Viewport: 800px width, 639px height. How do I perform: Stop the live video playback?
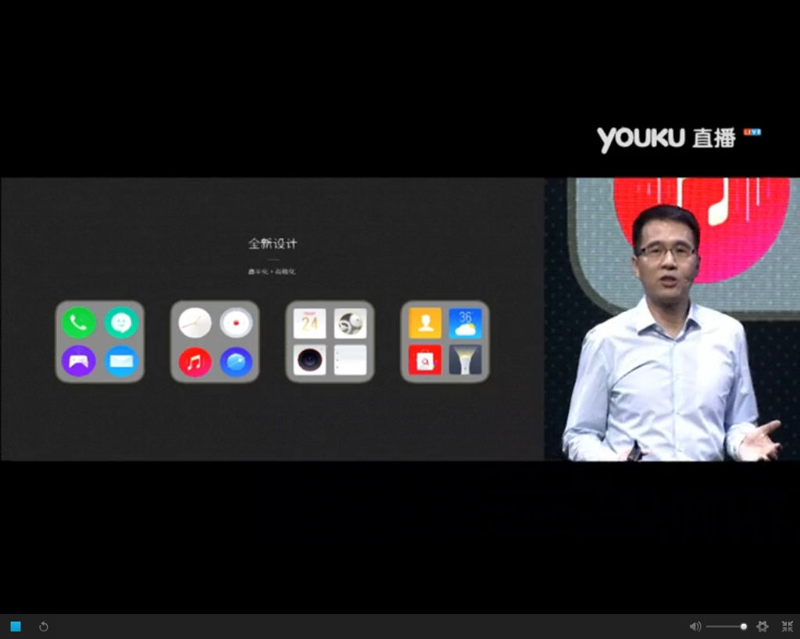[x=16, y=627]
